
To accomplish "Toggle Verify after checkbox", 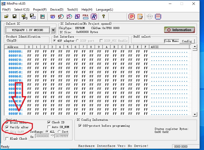I will 7,127.
